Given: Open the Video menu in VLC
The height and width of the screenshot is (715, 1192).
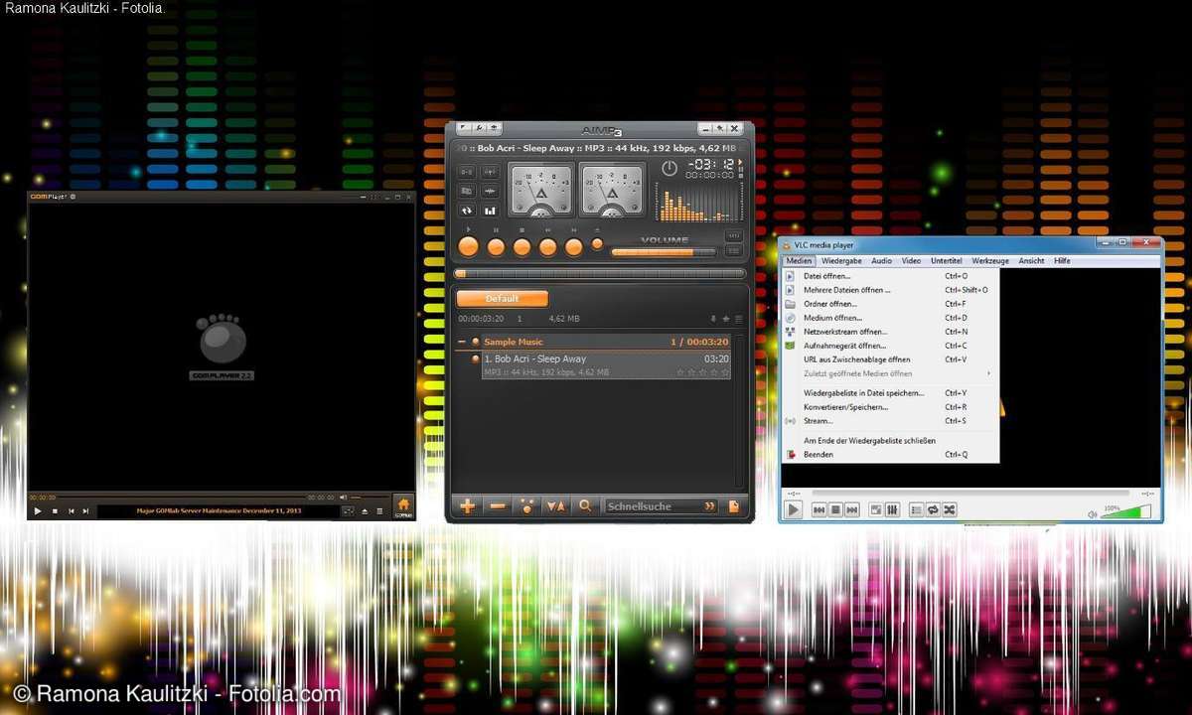Looking at the screenshot, I should (x=911, y=261).
